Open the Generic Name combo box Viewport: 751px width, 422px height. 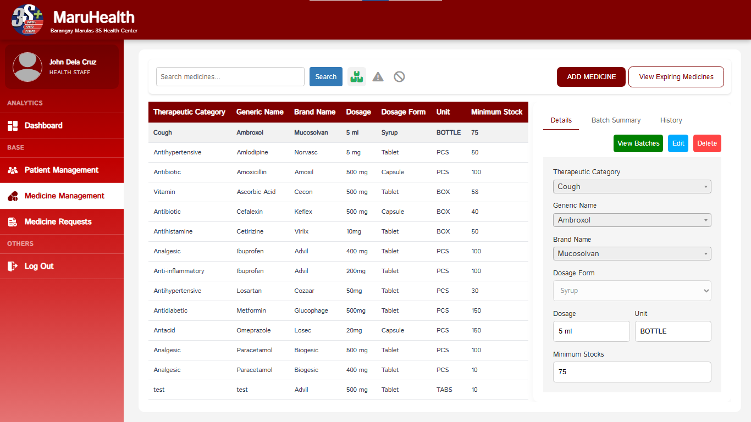[x=632, y=220]
